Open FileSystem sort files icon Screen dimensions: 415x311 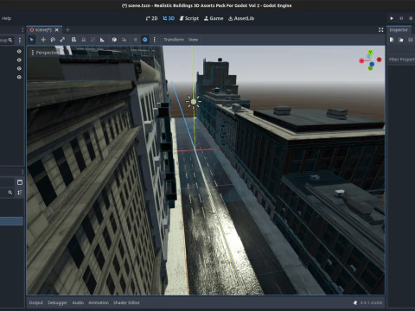click(x=20, y=193)
